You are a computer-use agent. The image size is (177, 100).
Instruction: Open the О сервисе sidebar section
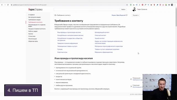point(32,15)
